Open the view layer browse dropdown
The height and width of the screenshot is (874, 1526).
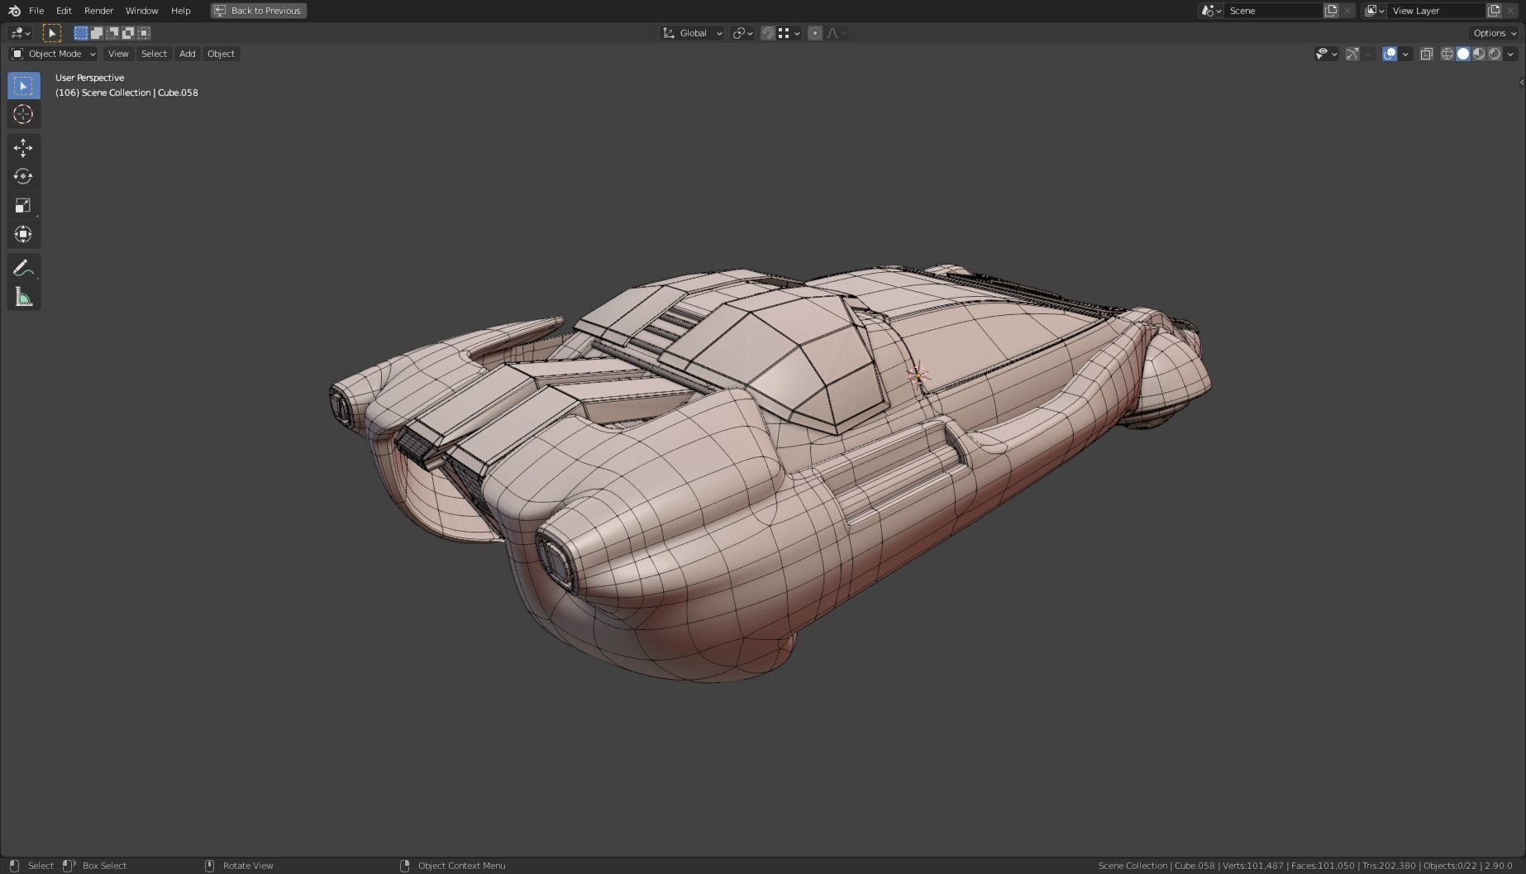pyautogui.click(x=1375, y=11)
